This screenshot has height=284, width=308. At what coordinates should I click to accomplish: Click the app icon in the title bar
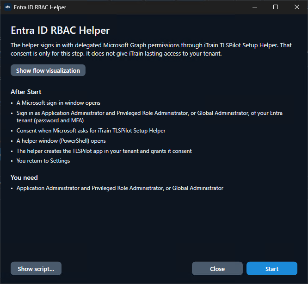point(8,7)
